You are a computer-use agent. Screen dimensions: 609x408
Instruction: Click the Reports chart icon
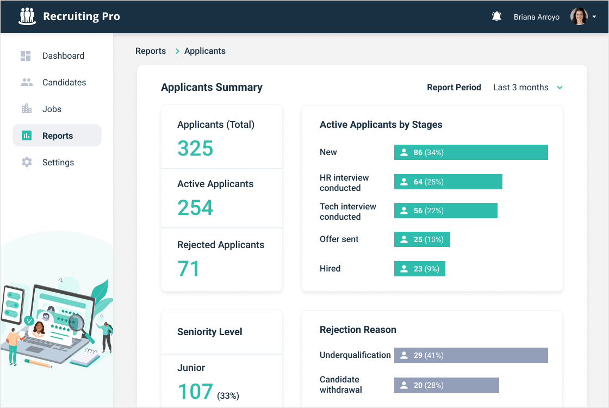pos(26,136)
